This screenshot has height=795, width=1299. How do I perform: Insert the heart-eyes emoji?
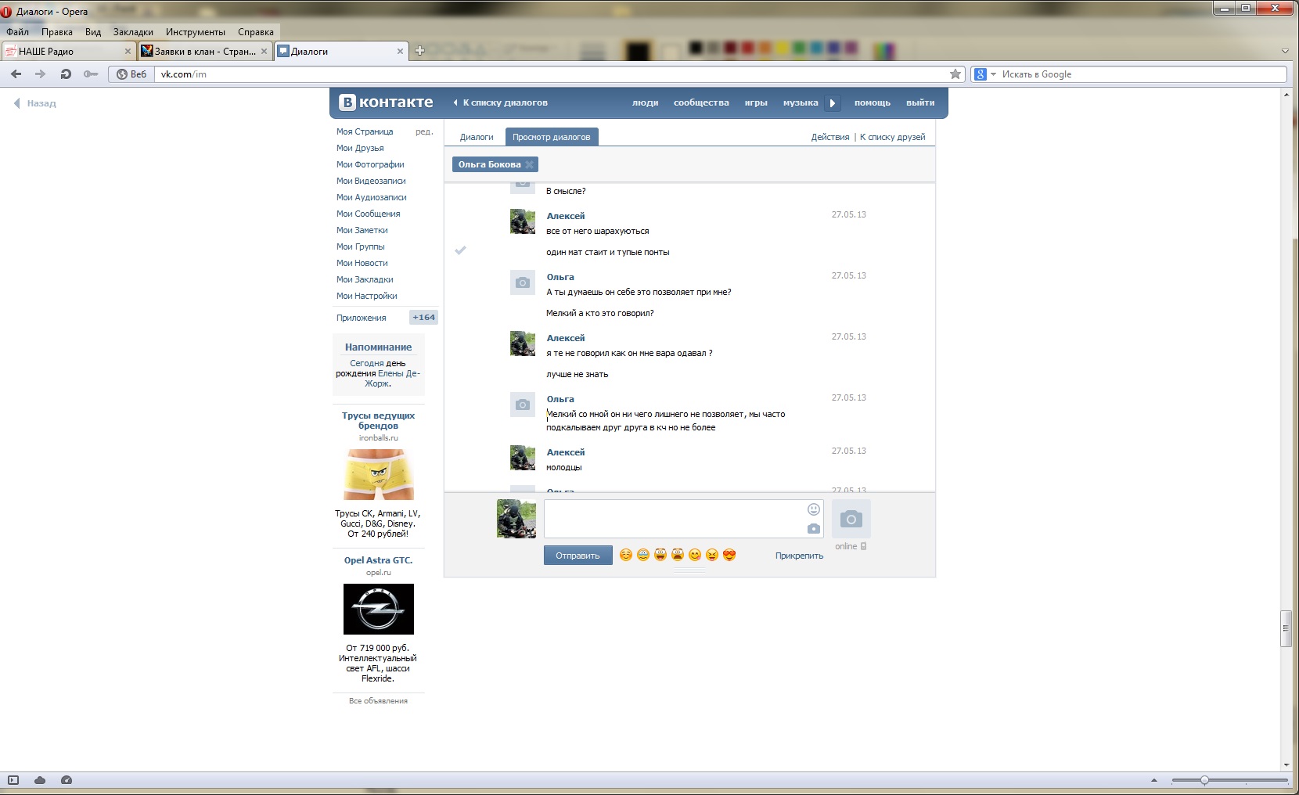pyautogui.click(x=729, y=555)
